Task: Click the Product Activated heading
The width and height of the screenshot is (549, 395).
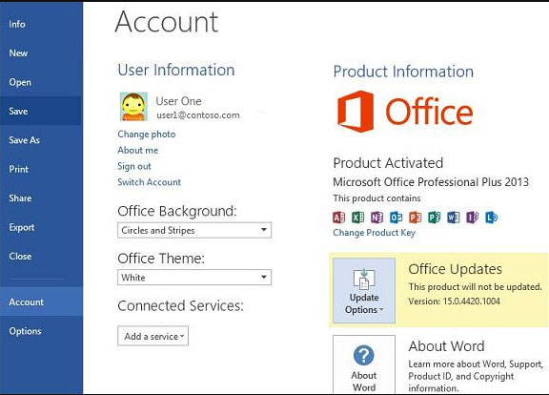Action: pyautogui.click(x=388, y=163)
